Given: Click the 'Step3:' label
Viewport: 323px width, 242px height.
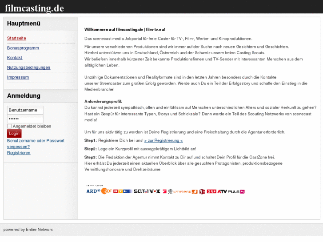Looking at the screenshot, I should tap(91, 157).
